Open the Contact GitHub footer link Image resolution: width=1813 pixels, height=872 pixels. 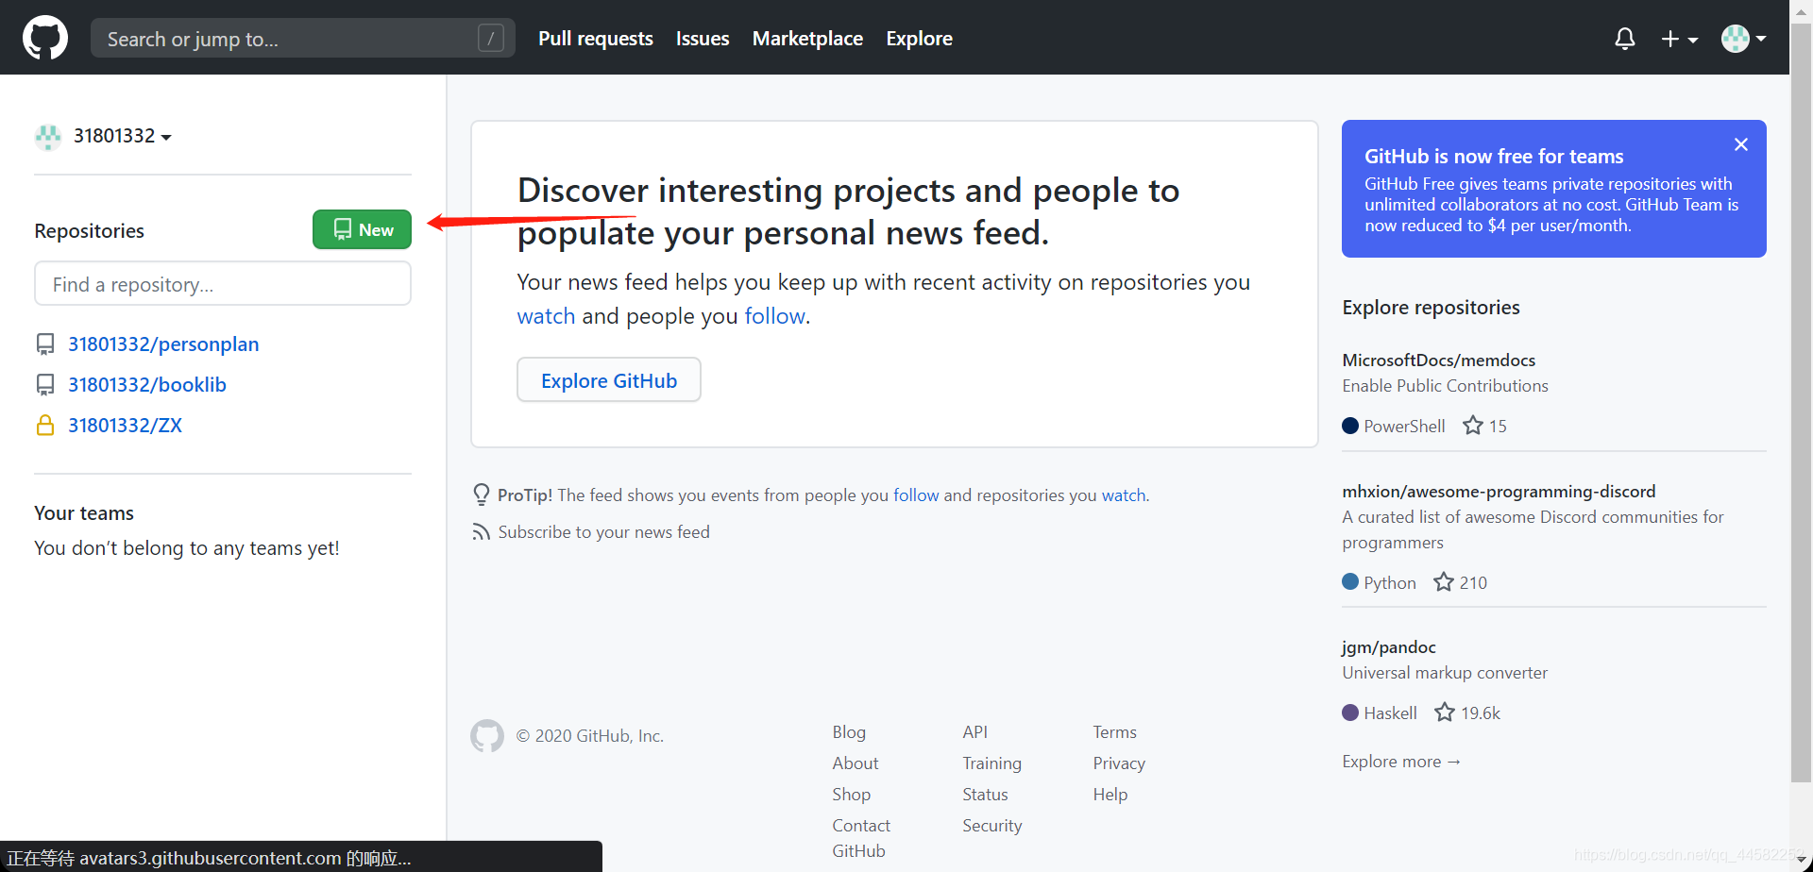pos(861,838)
